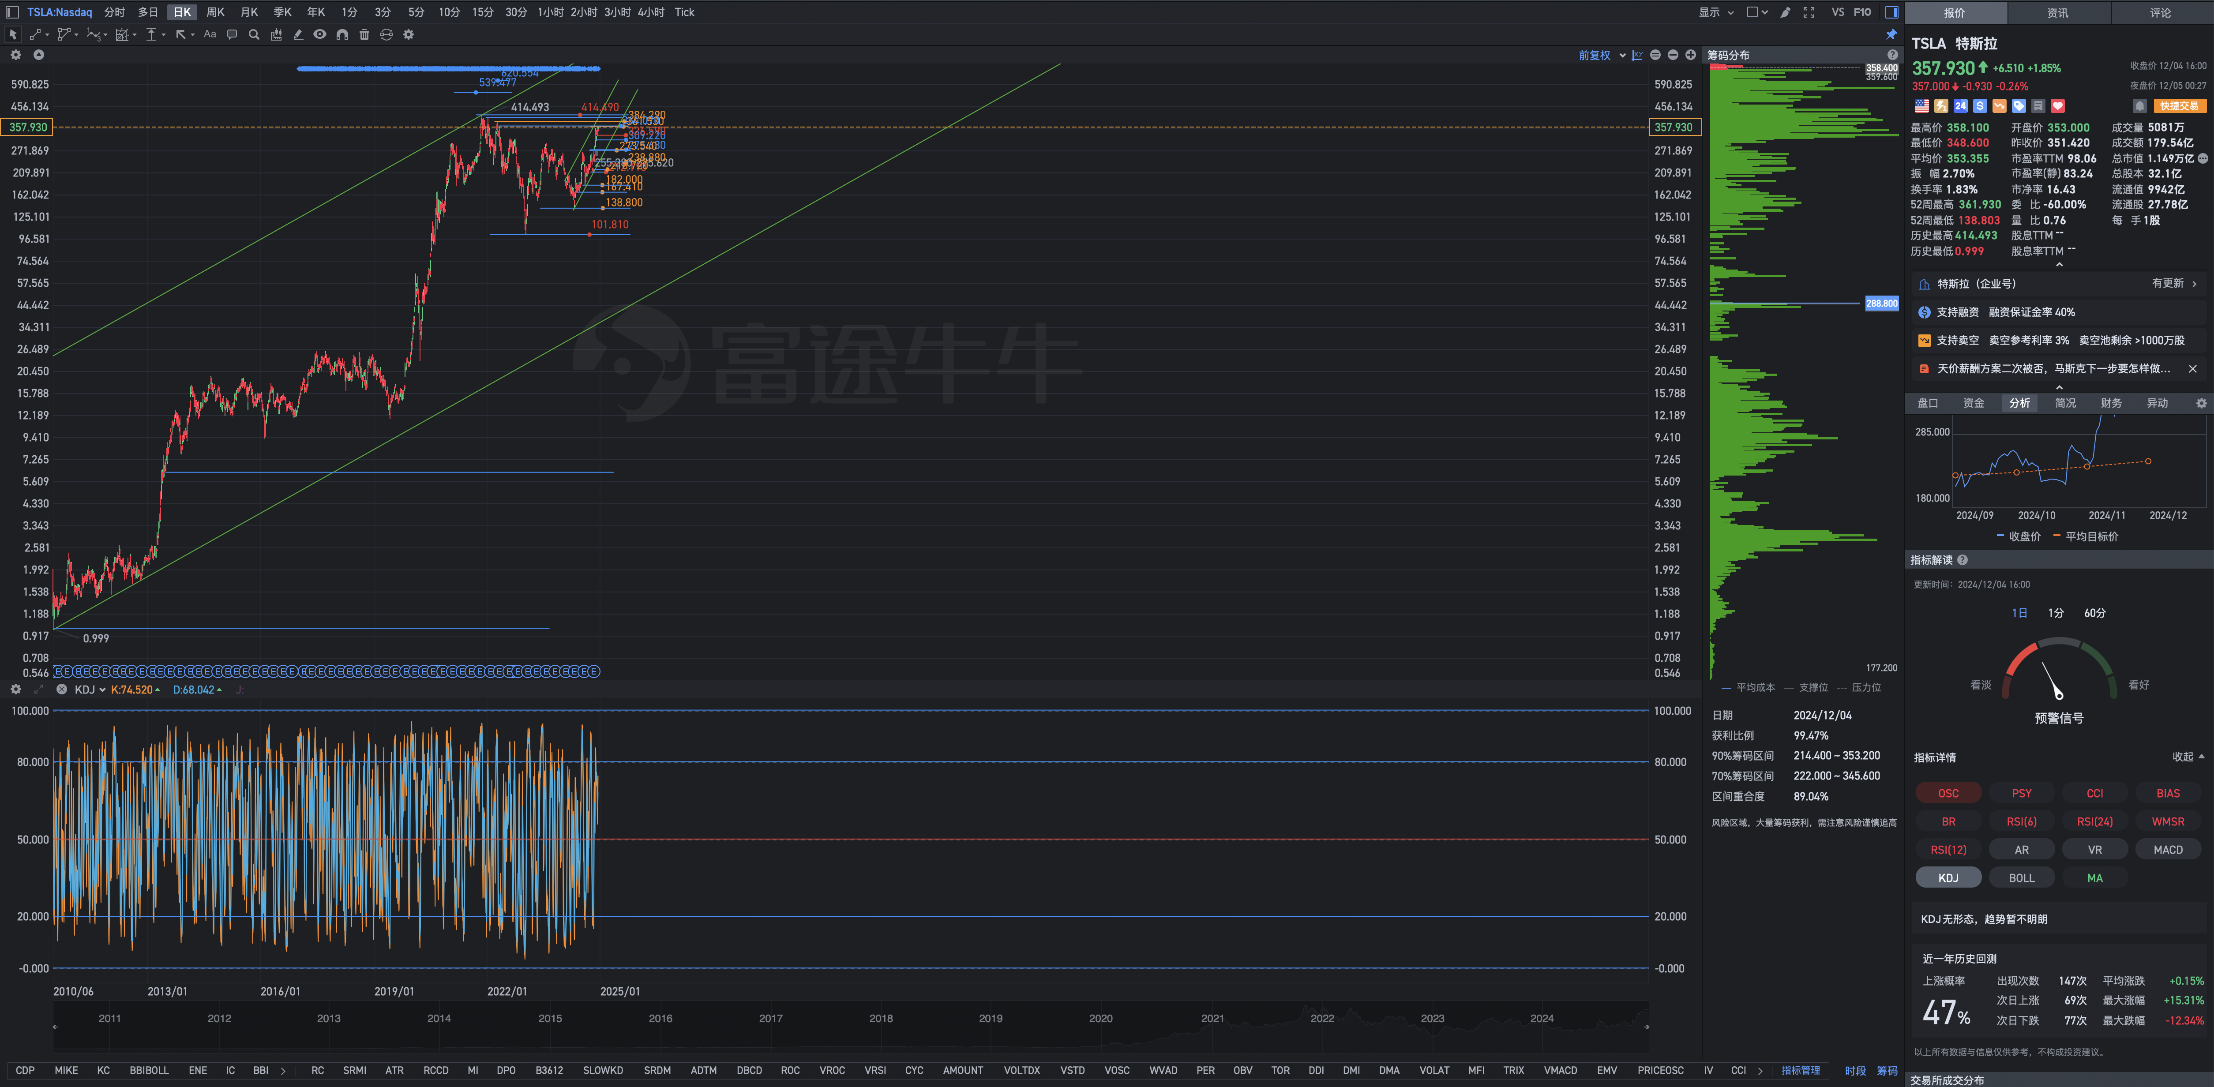Open 指标管理 indicator management link
The height and width of the screenshot is (1087, 2214).
coord(1801,1070)
